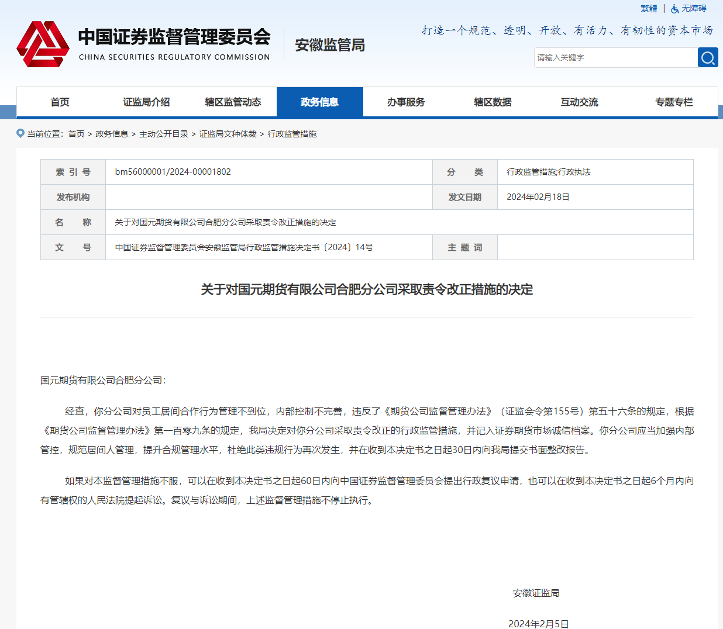This screenshot has height=629, width=723.
Task: Select the 政务信息 navigation tab
Action: tap(320, 102)
